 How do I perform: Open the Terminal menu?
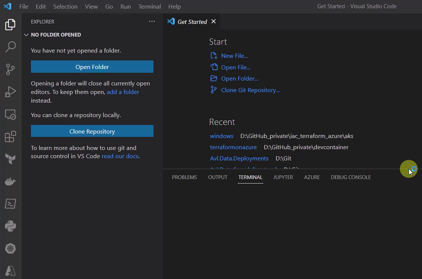(150, 6)
